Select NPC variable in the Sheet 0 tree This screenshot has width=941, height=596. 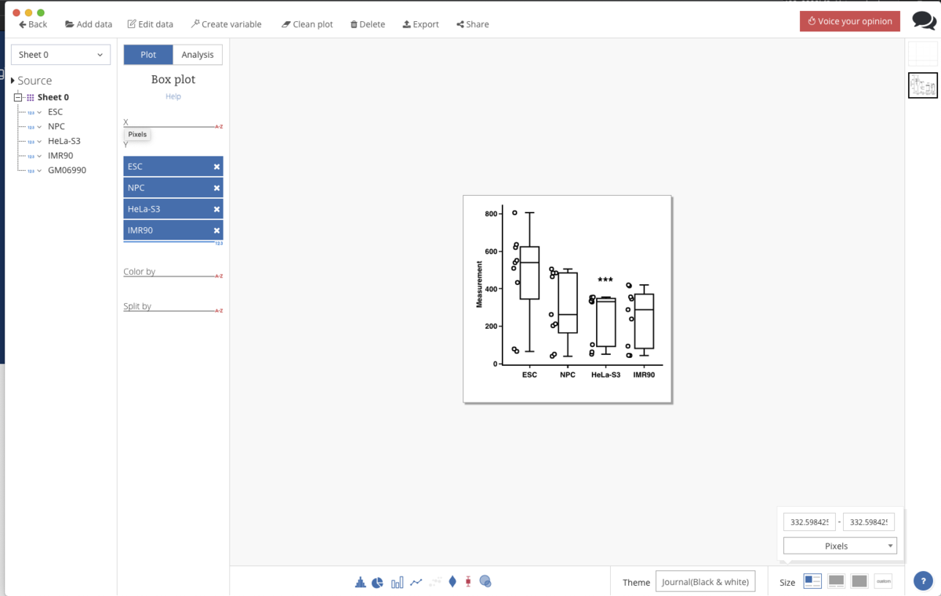click(x=56, y=127)
